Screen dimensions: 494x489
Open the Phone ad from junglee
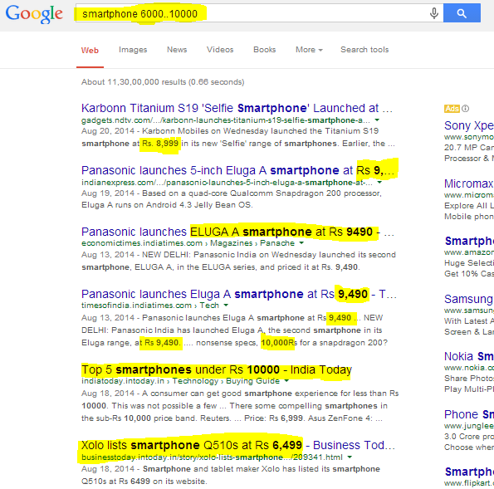[469, 414]
